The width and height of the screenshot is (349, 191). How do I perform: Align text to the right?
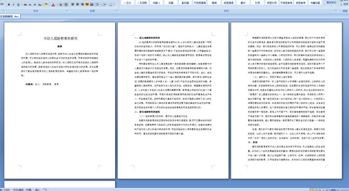pos(82,5)
